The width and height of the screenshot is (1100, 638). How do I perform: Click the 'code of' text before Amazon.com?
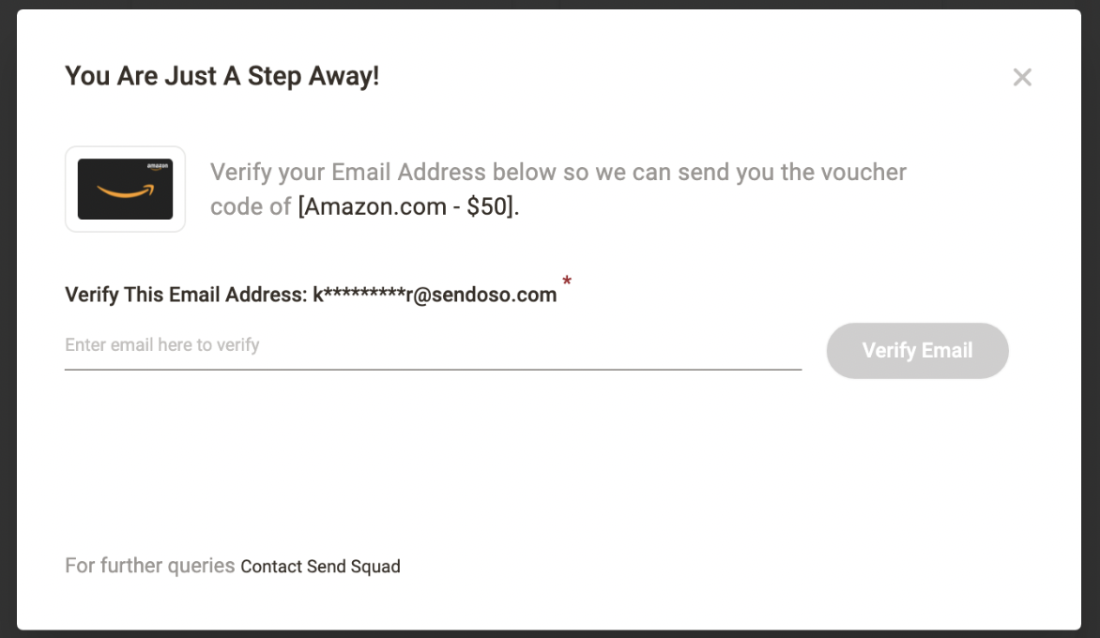point(251,207)
